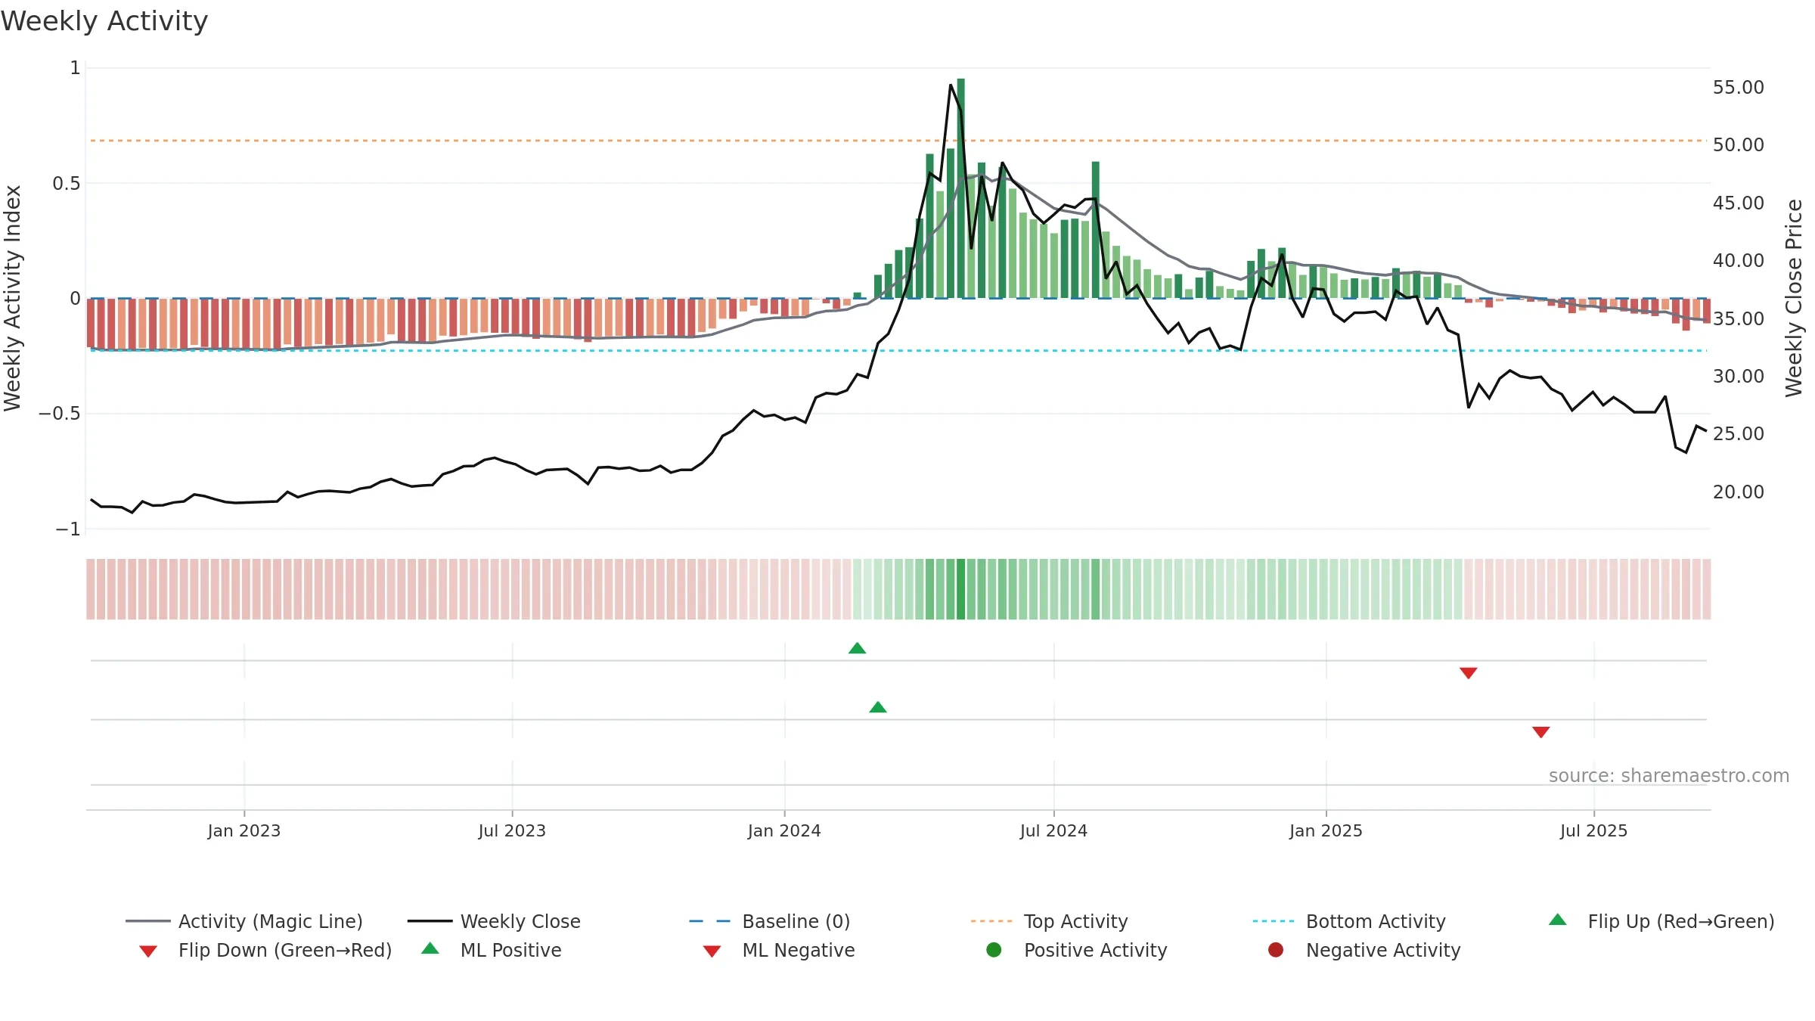
Task: Click the Jan 2024 axis label
Action: (784, 831)
